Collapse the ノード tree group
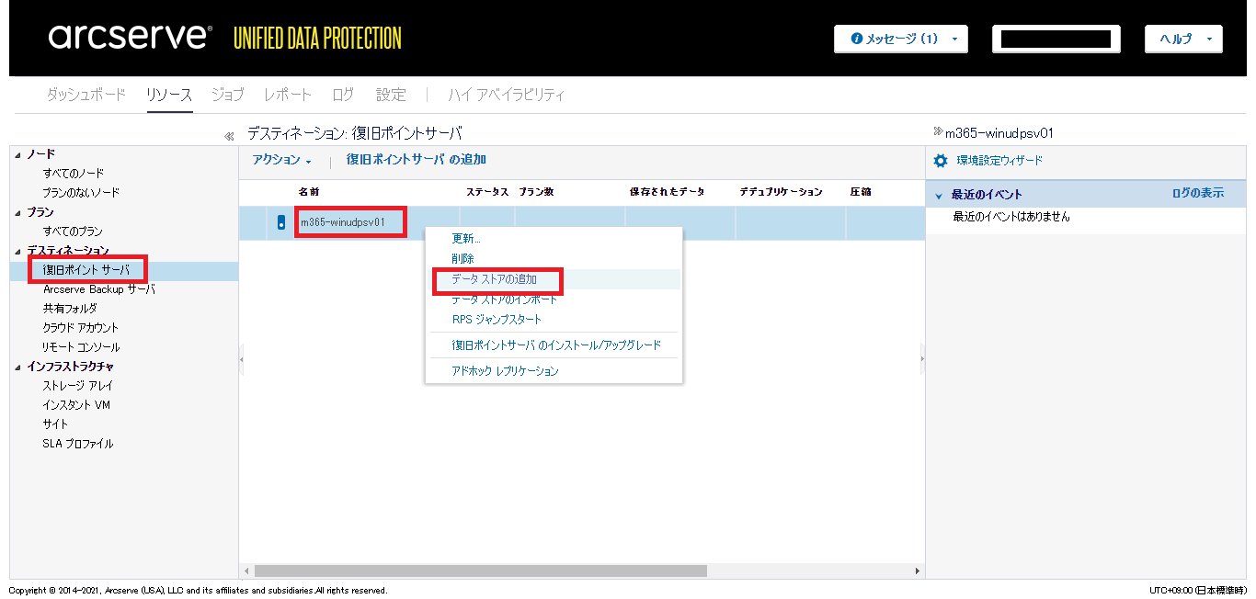The image size is (1256, 599). pyautogui.click(x=18, y=154)
